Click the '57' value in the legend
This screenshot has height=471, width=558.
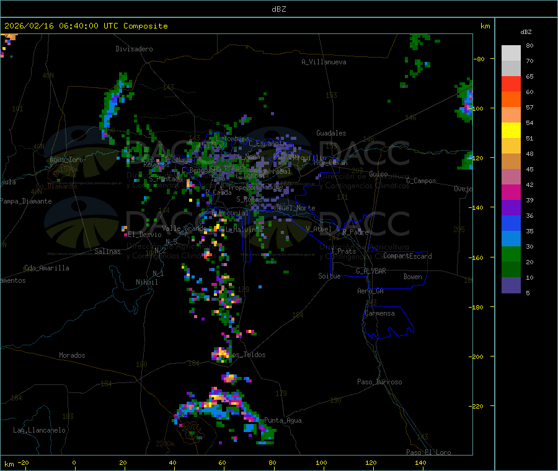pyautogui.click(x=529, y=107)
